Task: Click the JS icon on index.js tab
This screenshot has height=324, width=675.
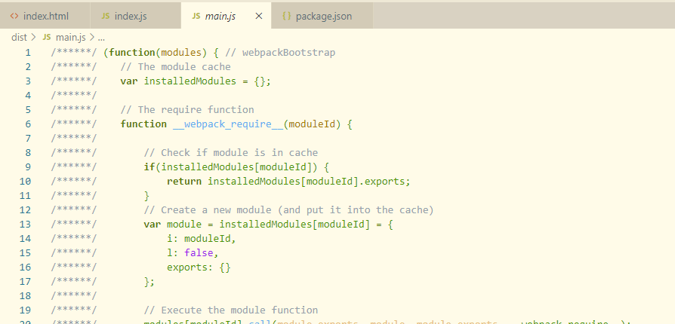Action: [x=106, y=17]
